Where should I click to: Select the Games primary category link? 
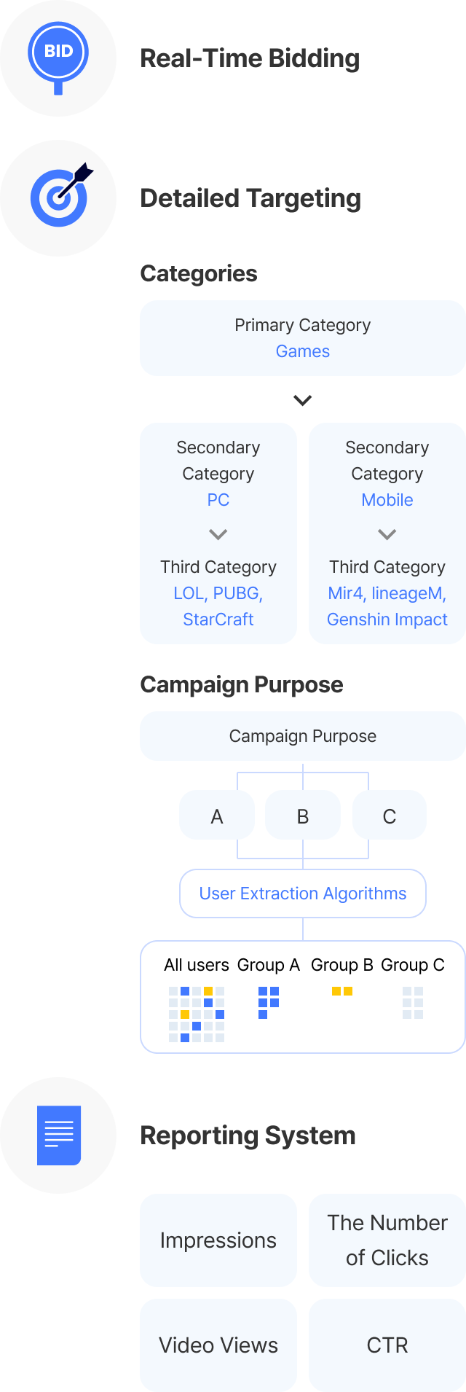tap(303, 351)
